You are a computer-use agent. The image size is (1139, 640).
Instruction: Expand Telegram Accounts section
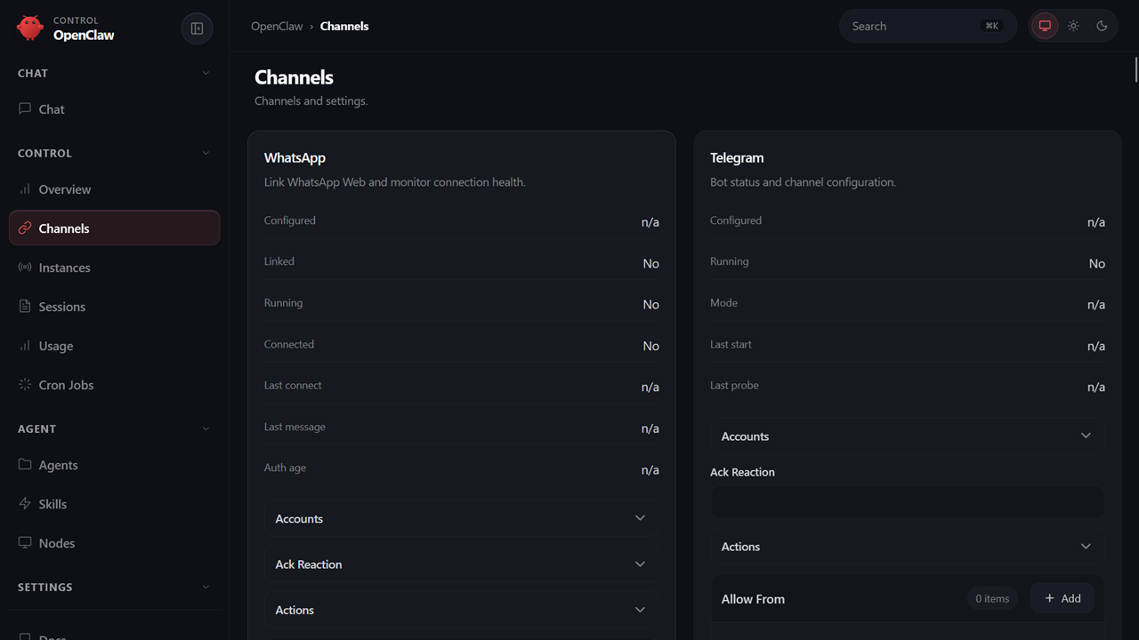(x=907, y=436)
